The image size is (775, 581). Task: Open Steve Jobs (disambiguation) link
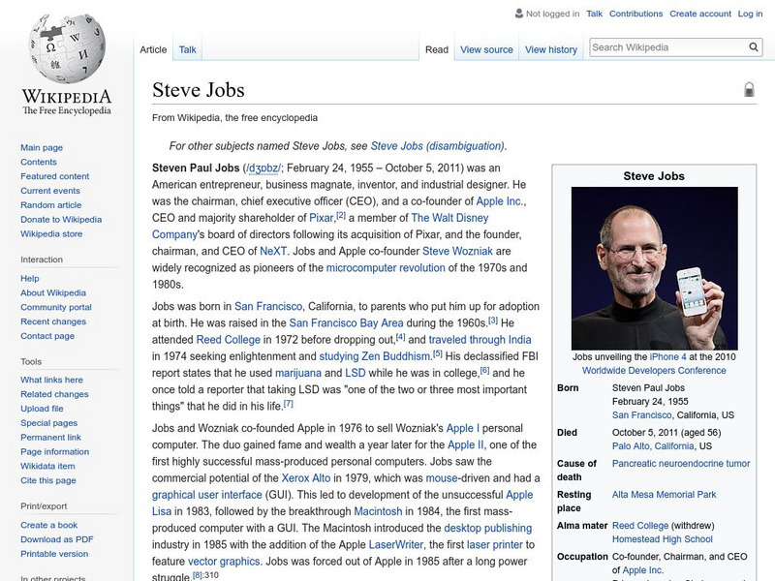click(x=438, y=146)
